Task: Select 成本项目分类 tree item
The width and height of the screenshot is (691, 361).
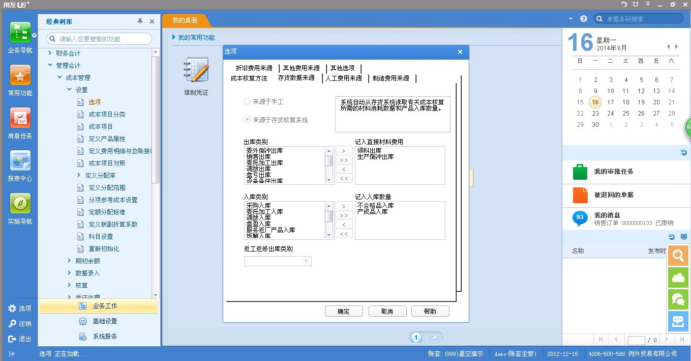Action: [107, 114]
